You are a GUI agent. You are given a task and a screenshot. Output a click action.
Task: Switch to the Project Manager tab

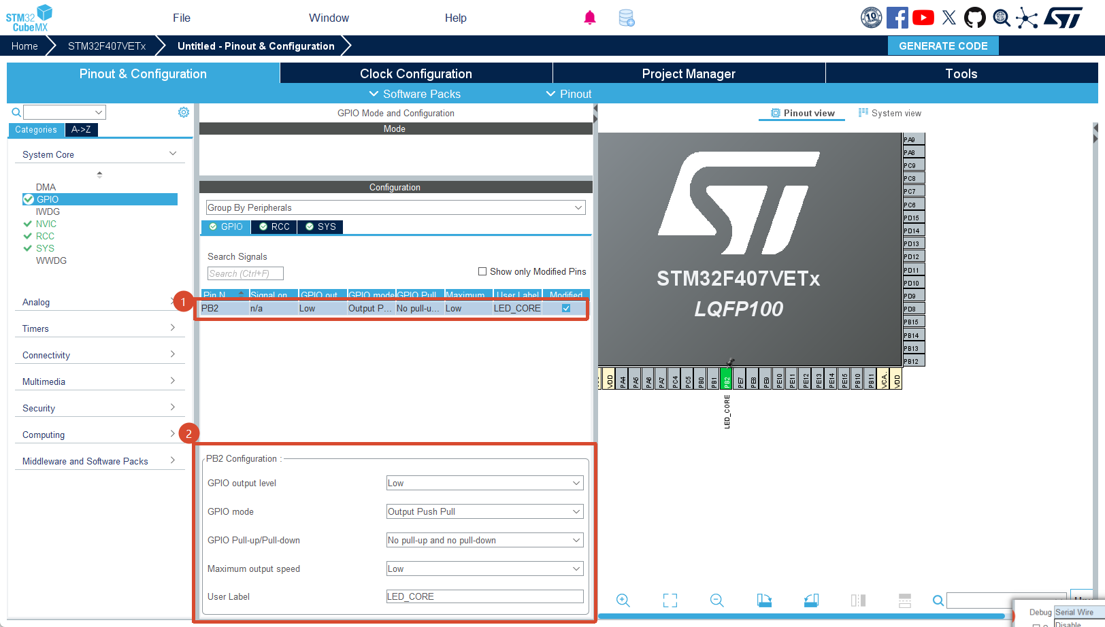pyautogui.click(x=689, y=73)
